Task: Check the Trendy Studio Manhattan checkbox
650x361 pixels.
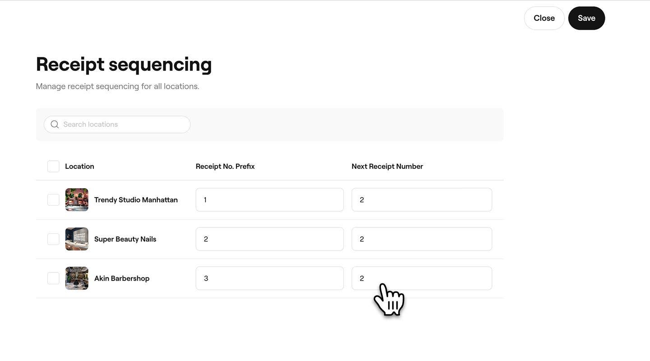Action: (53, 200)
